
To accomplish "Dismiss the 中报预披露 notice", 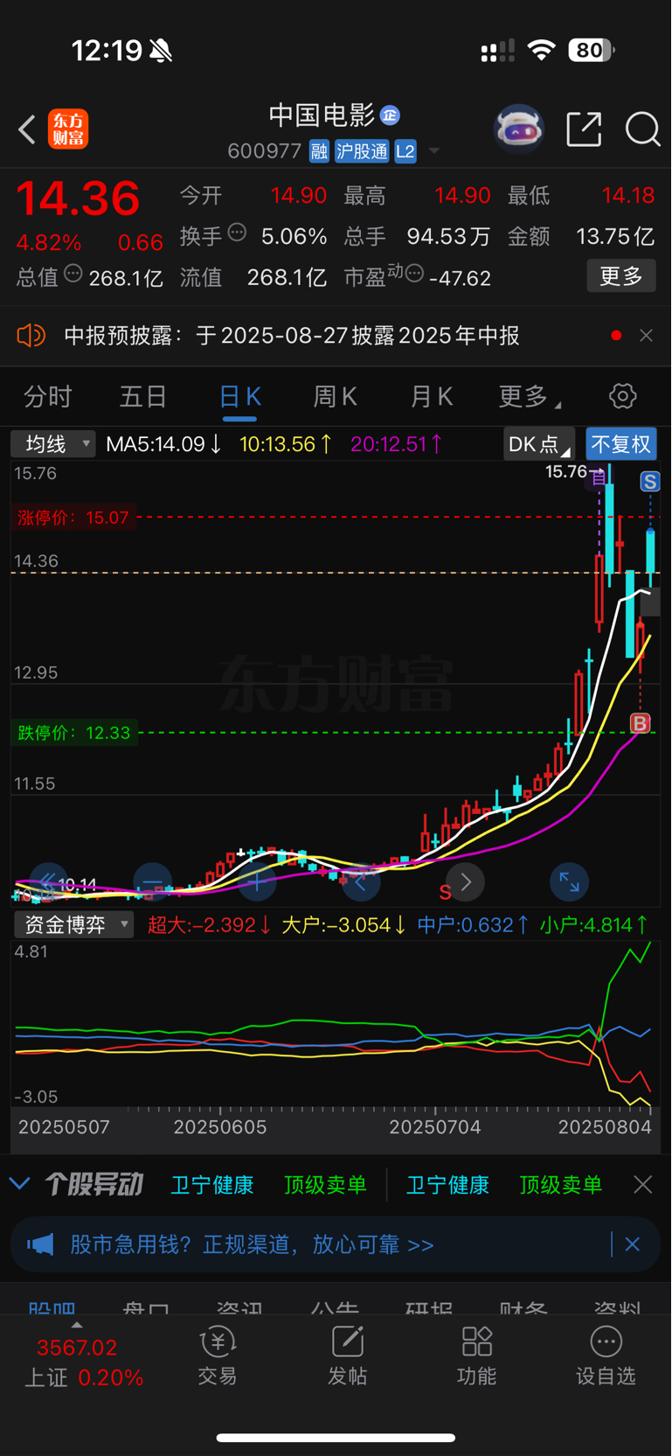I will [x=646, y=336].
